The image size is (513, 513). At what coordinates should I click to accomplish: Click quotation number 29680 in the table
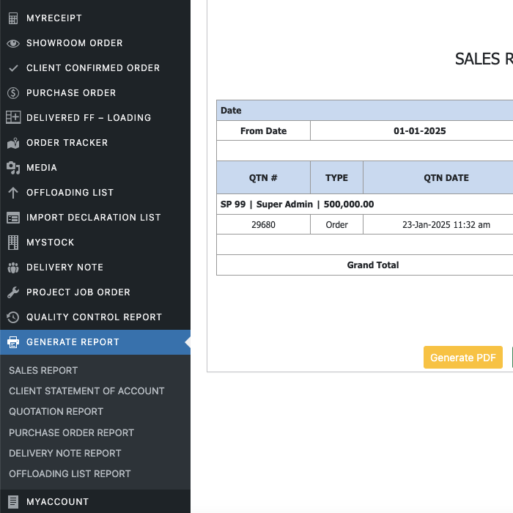263,225
